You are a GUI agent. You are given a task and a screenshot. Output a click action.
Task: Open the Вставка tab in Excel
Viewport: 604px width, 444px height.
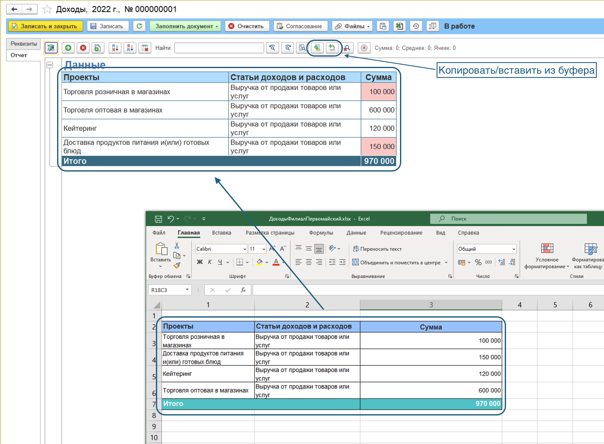(x=221, y=233)
